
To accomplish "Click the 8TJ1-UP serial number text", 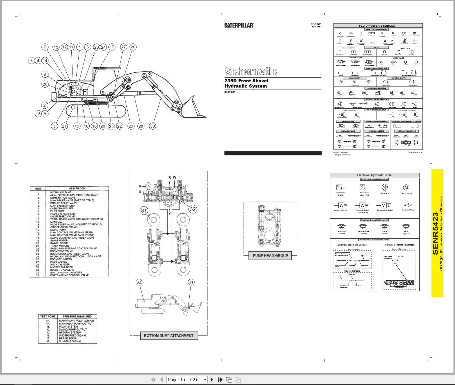I will (x=229, y=92).
